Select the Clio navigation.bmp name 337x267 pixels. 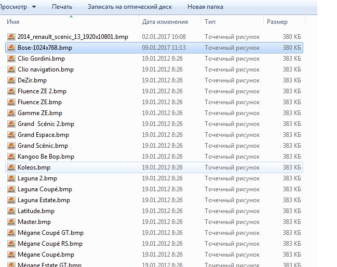point(46,69)
